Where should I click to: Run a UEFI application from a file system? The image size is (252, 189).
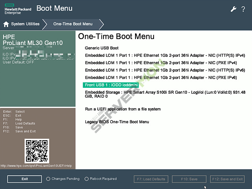tap(123, 109)
